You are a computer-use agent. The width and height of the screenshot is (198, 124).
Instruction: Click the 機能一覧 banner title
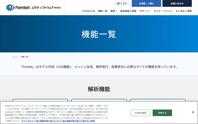pos(99,34)
